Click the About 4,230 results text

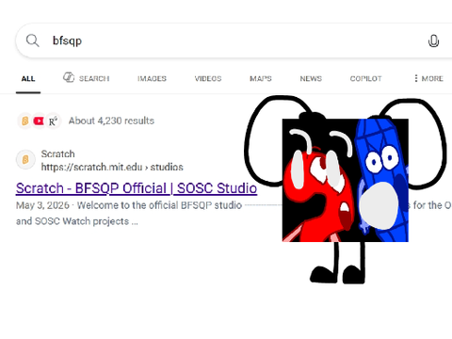(x=111, y=121)
